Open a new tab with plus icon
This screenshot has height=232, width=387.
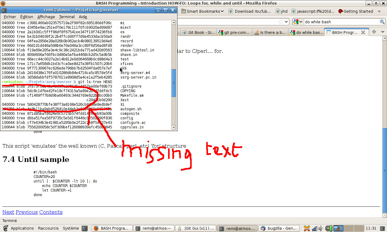pos(374,32)
